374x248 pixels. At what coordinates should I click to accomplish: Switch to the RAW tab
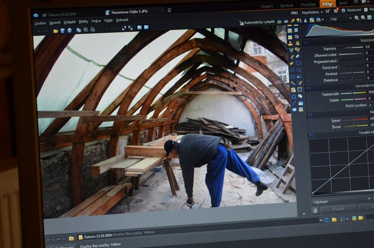343,3
